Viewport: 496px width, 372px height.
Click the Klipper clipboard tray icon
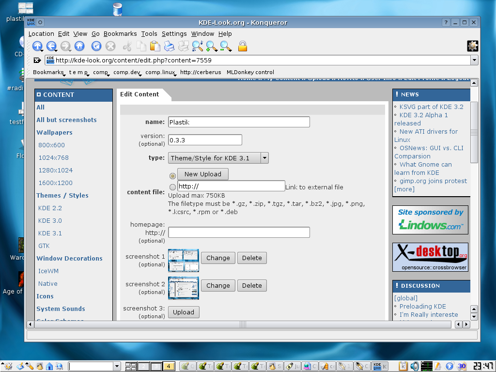point(403,366)
